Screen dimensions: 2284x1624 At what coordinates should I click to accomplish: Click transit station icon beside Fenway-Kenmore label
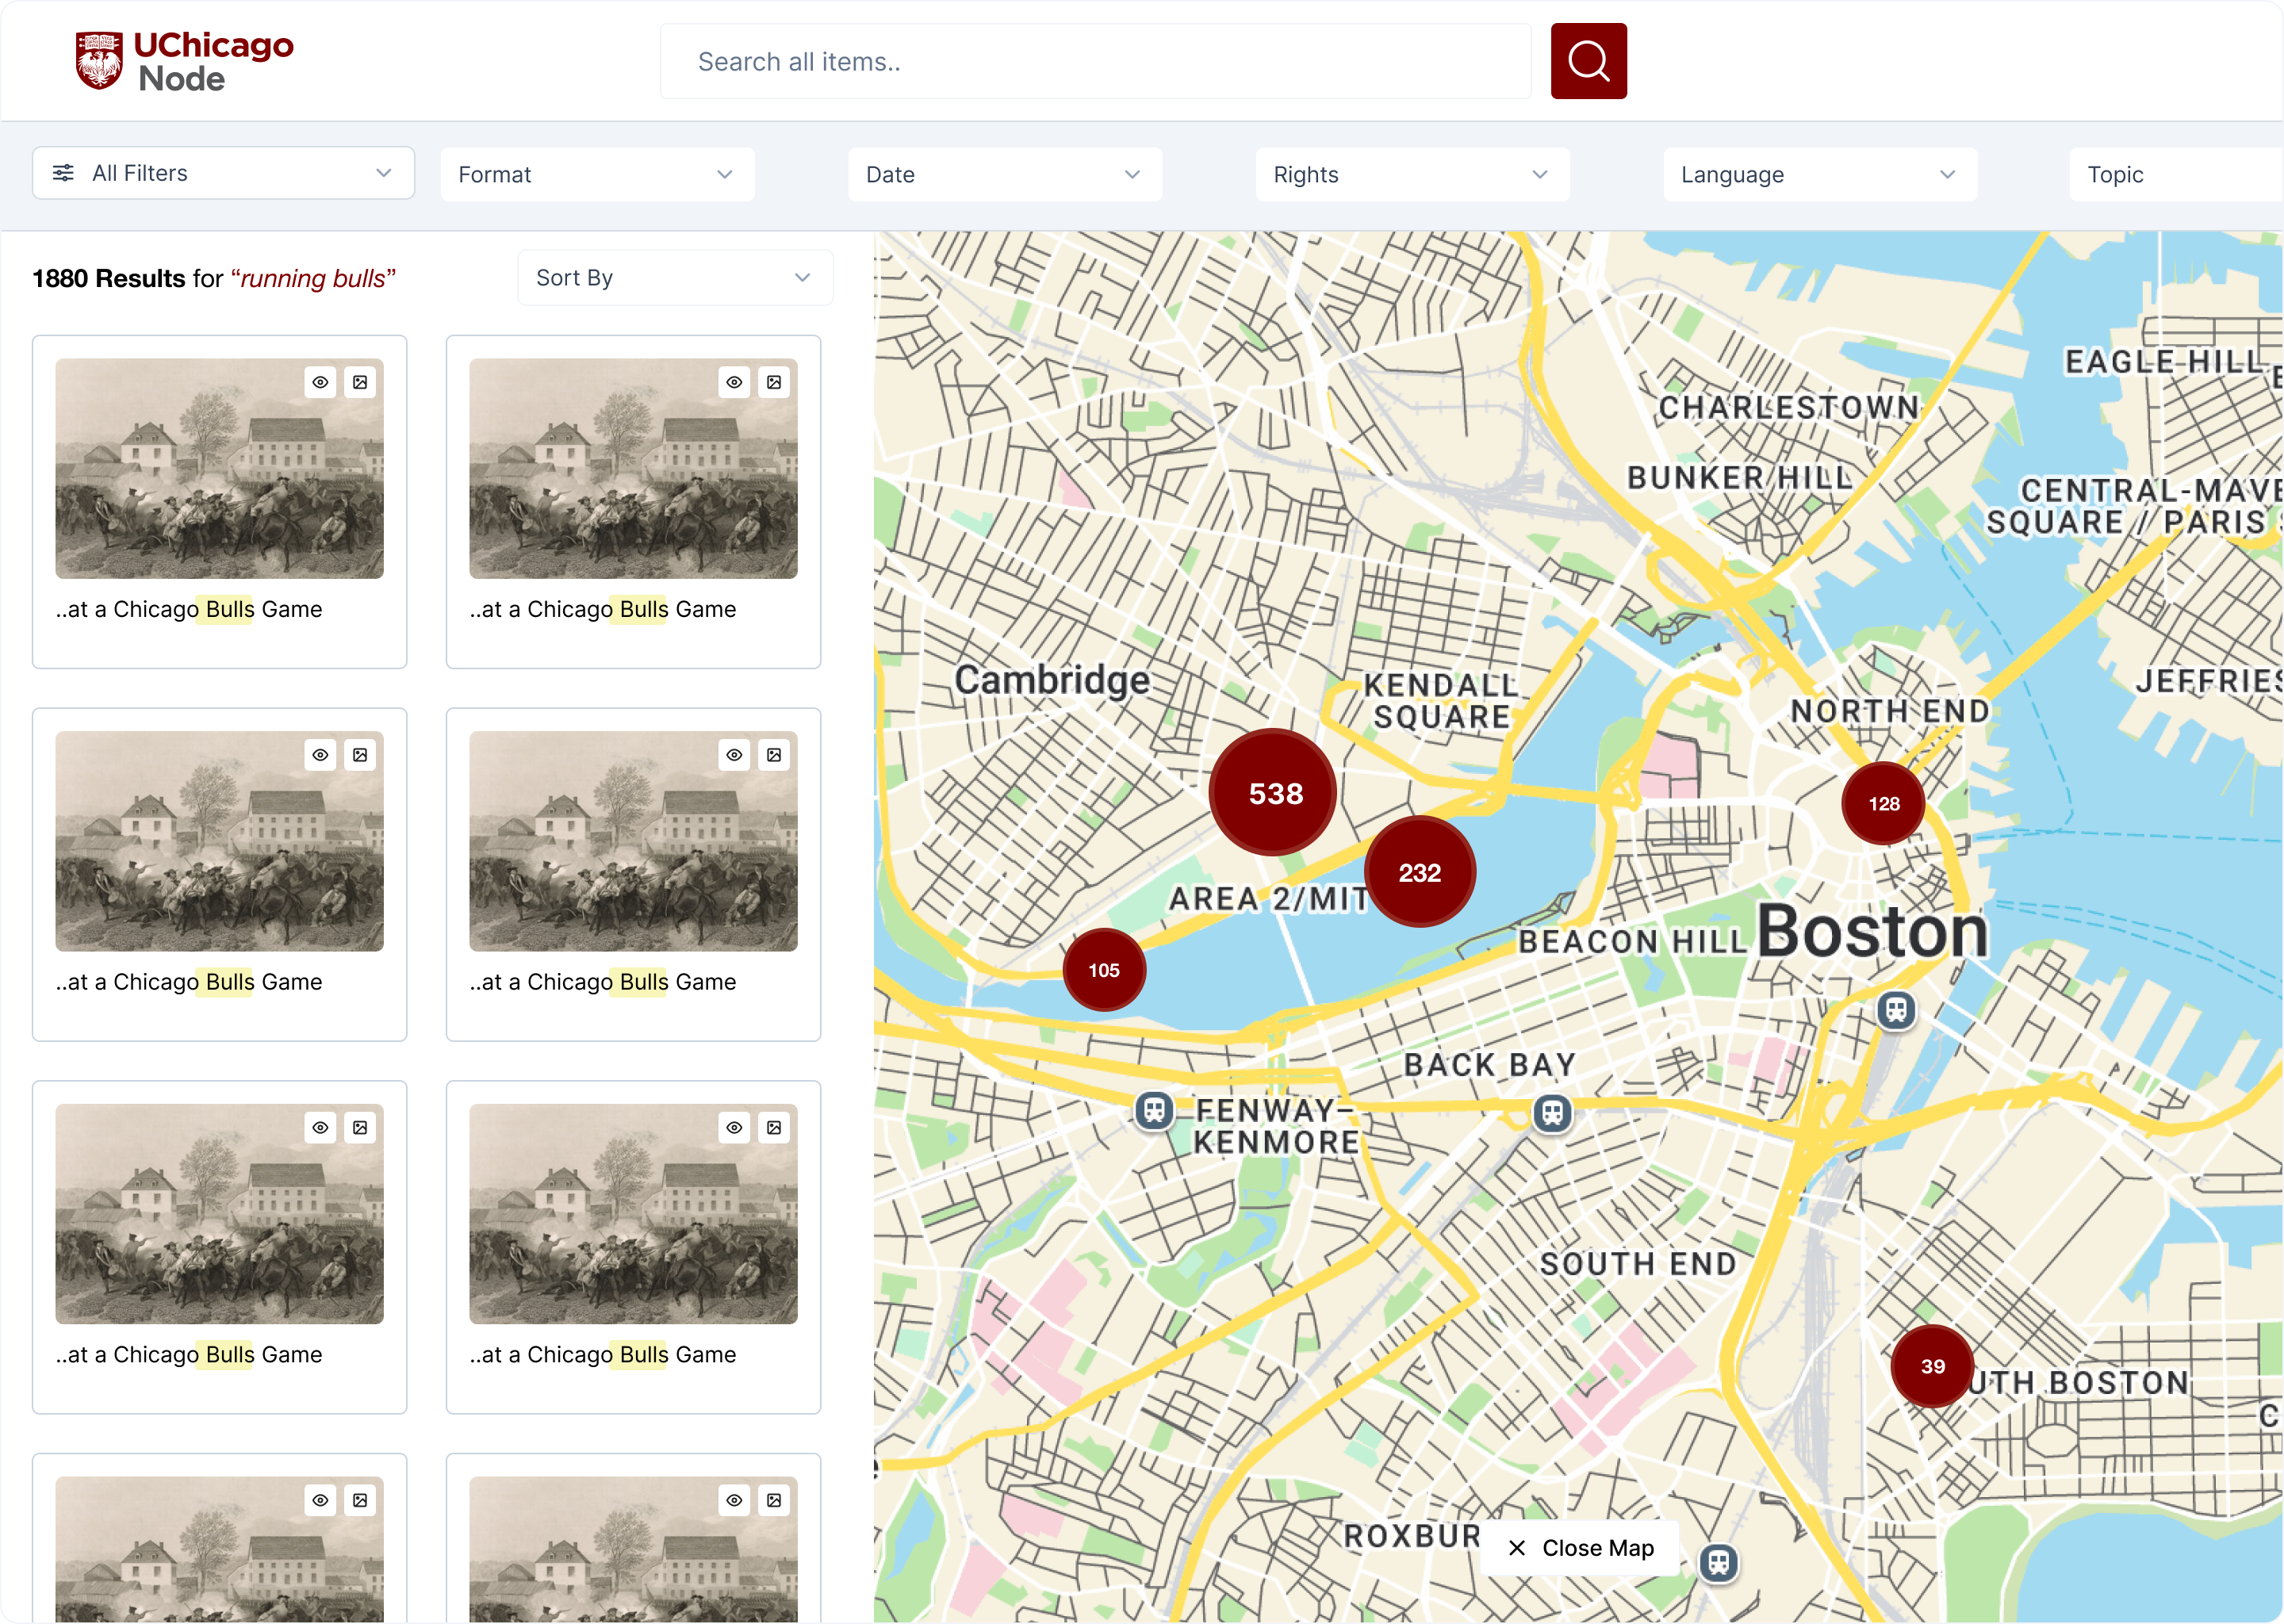pyautogui.click(x=1154, y=1110)
